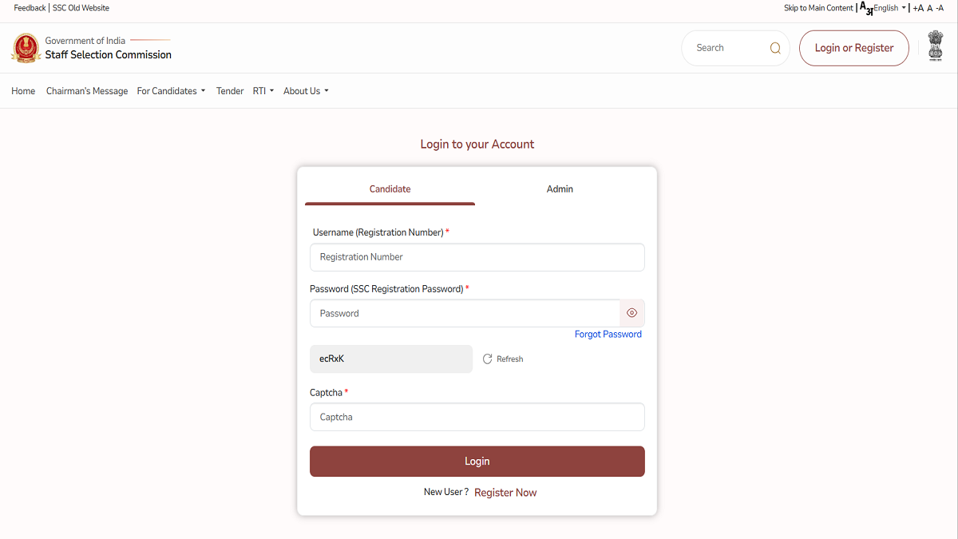
Task: Click inside the Captcha input field
Action: [477, 417]
